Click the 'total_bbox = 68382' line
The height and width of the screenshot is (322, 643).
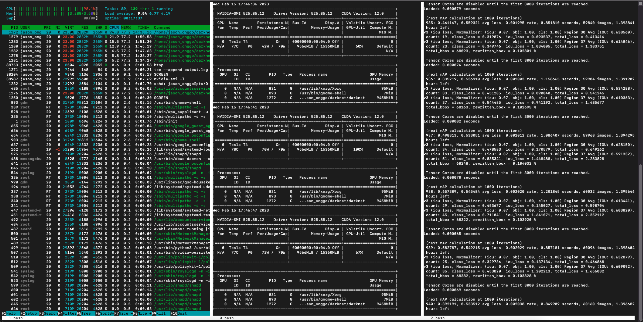[481, 276]
